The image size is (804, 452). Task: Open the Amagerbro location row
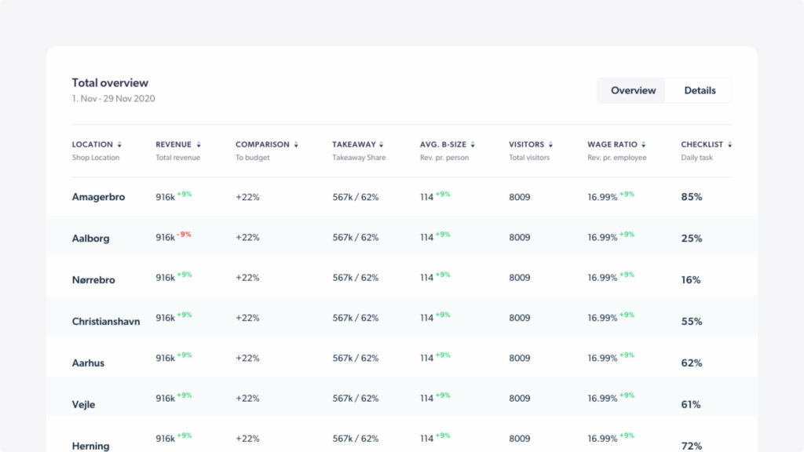(x=98, y=197)
